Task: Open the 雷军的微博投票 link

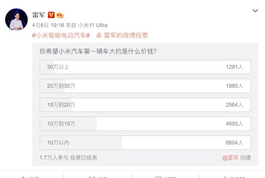Action: click(x=126, y=36)
